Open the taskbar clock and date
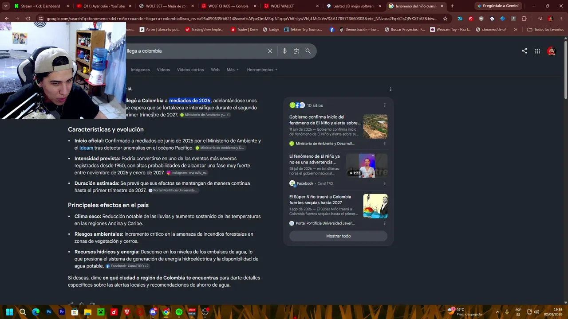This screenshot has width=568, height=319. pyautogui.click(x=553, y=312)
